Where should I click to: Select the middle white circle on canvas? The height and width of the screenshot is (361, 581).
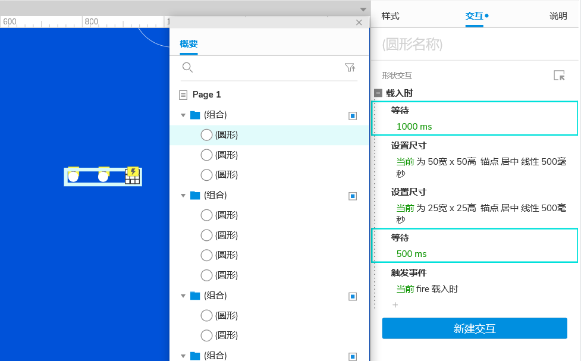(103, 177)
